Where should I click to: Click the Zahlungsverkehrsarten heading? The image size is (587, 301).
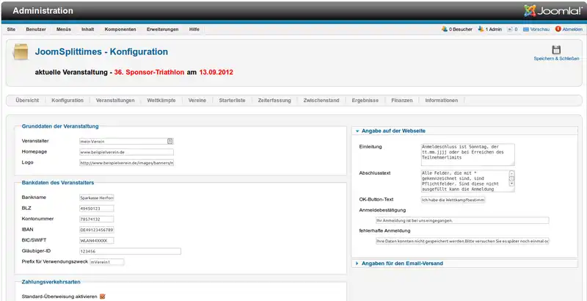click(51, 282)
